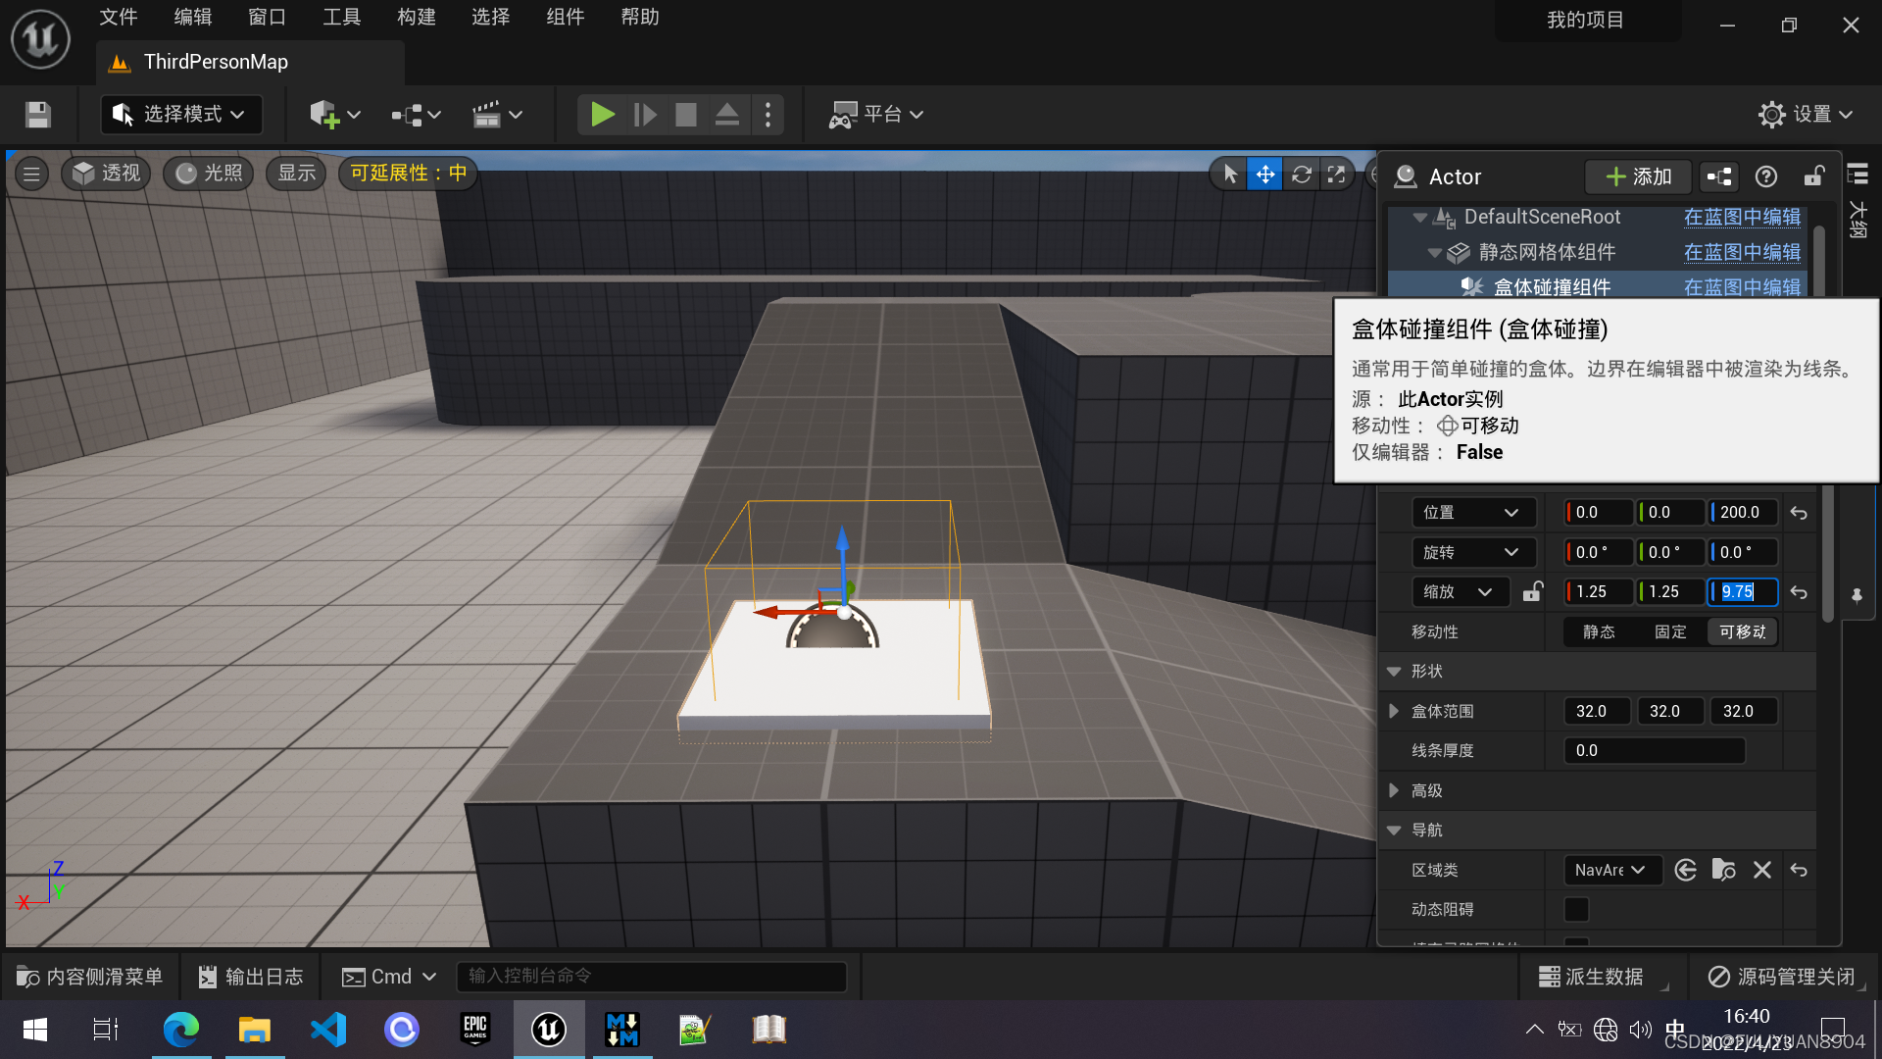
Task: Collapse the static mesh component (静态网格体组件) node
Action: coord(1434,253)
